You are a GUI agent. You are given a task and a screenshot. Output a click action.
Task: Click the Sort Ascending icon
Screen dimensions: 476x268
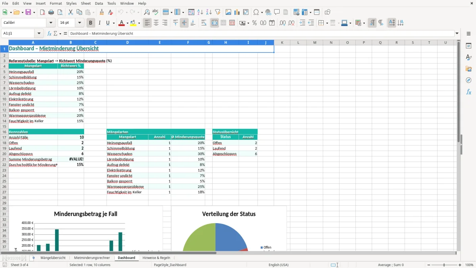[200, 12]
